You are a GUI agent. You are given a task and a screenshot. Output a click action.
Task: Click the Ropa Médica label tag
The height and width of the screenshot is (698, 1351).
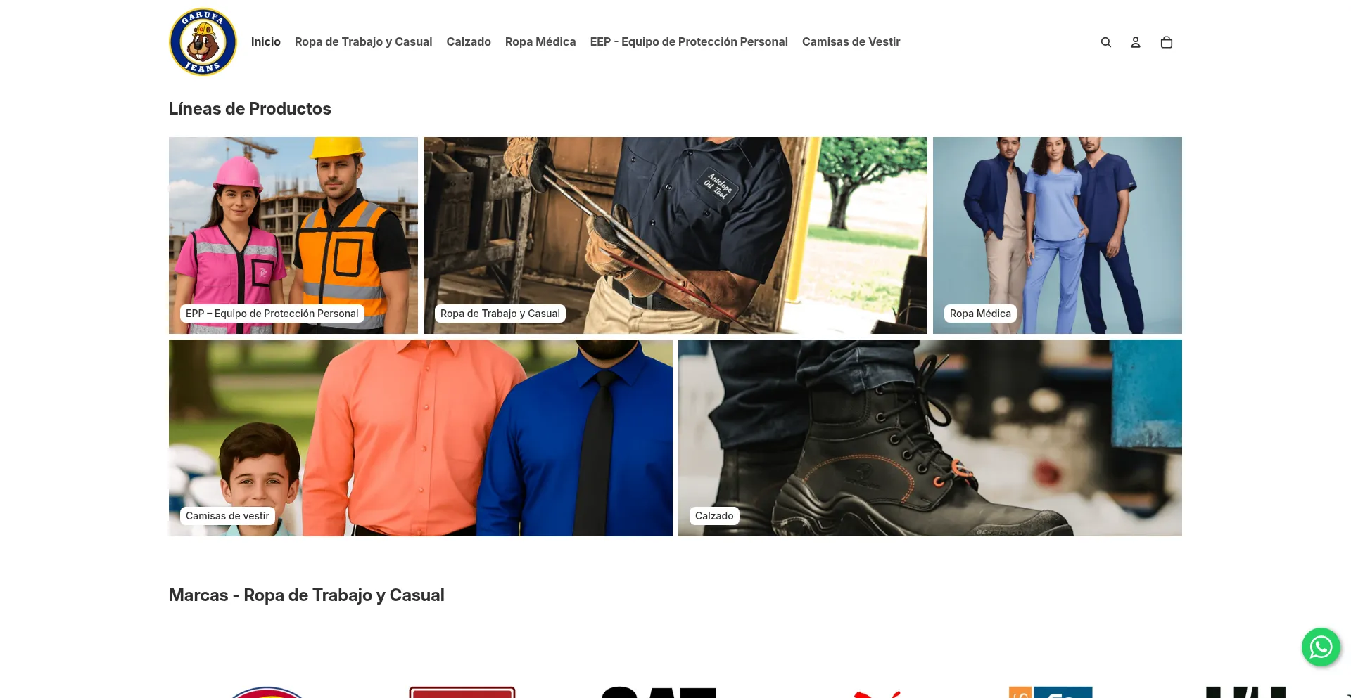point(980,314)
